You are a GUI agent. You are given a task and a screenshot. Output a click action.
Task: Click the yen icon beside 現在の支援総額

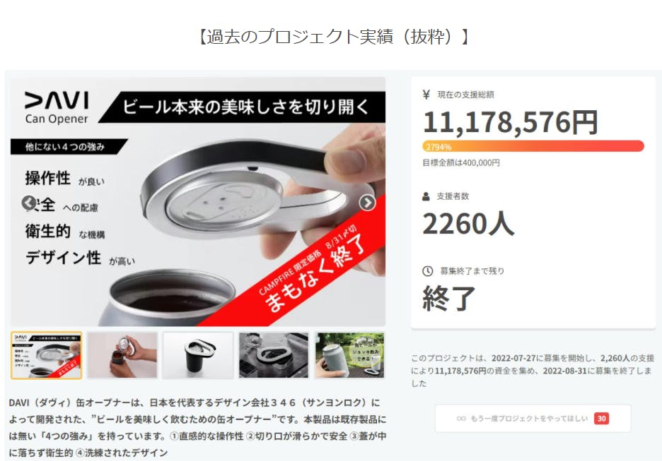point(426,95)
